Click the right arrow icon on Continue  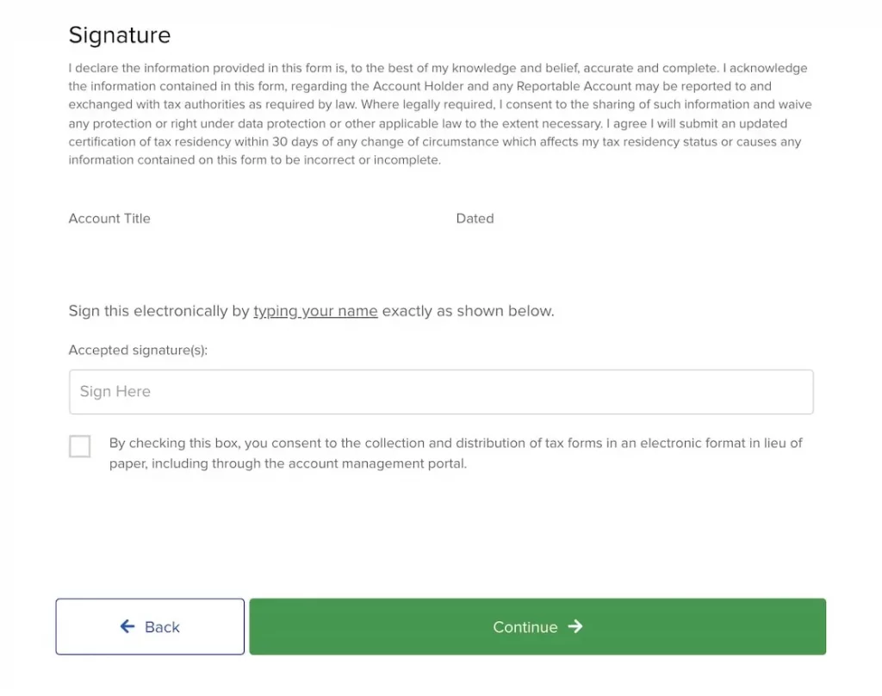[x=575, y=627]
